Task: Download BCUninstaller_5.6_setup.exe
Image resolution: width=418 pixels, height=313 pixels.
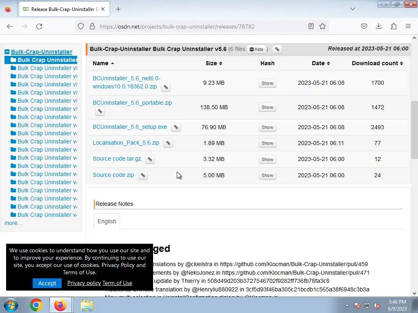Action: [x=130, y=127]
